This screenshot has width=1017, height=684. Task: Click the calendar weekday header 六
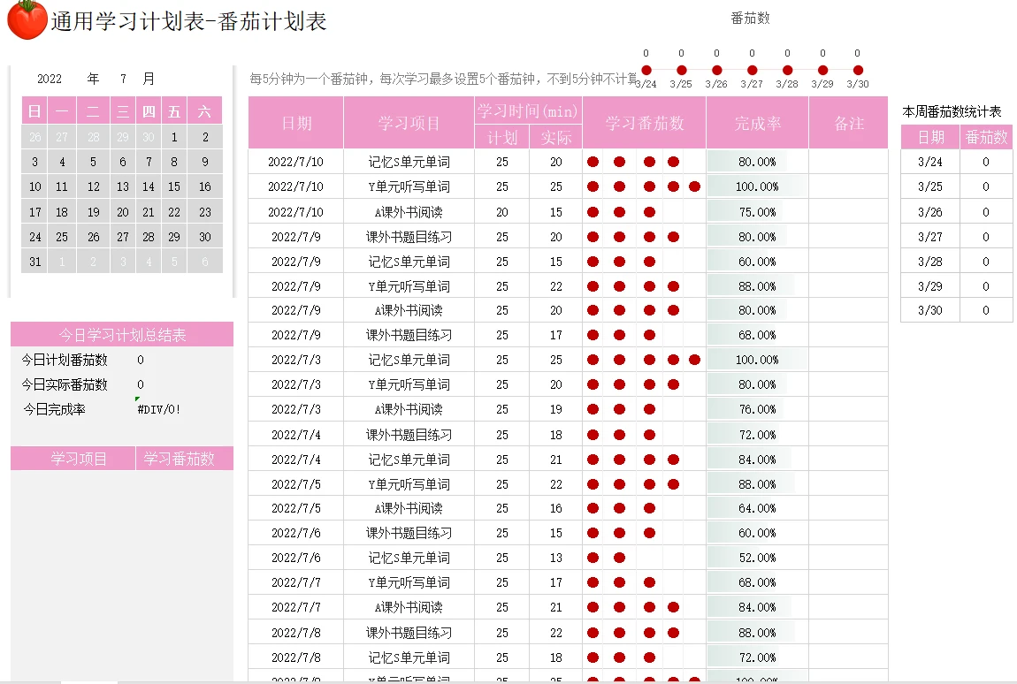click(205, 111)
